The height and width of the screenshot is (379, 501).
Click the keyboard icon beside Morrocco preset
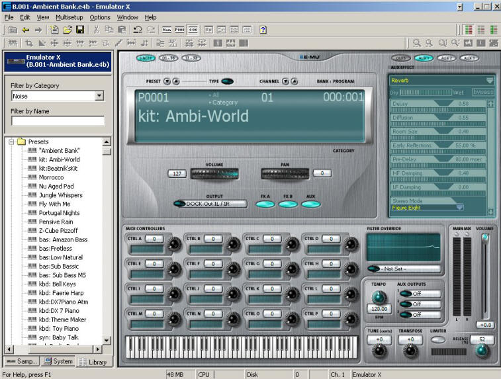click(x=32, y=177)
